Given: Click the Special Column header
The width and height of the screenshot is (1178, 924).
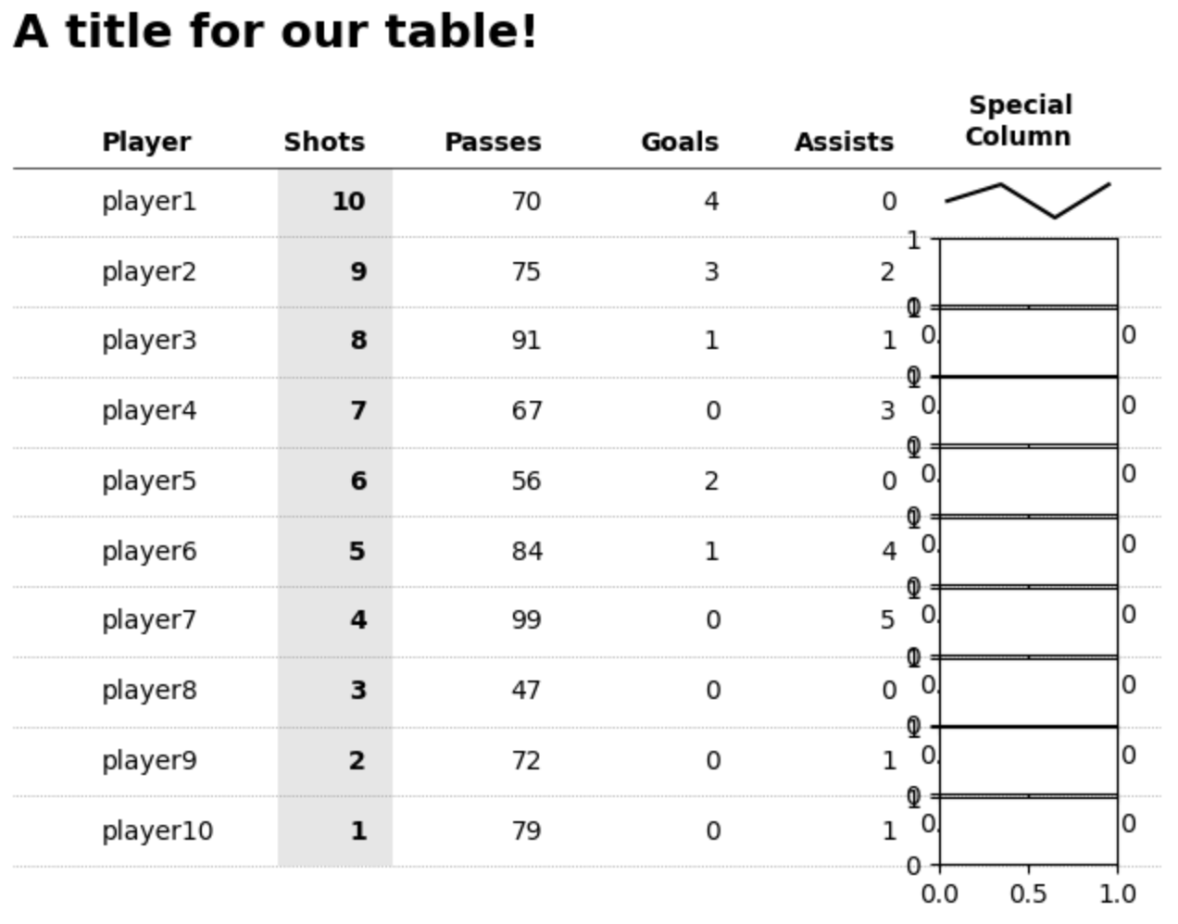Looking at the screenshot, I should pyautogui.click(x=1019, y=121).
